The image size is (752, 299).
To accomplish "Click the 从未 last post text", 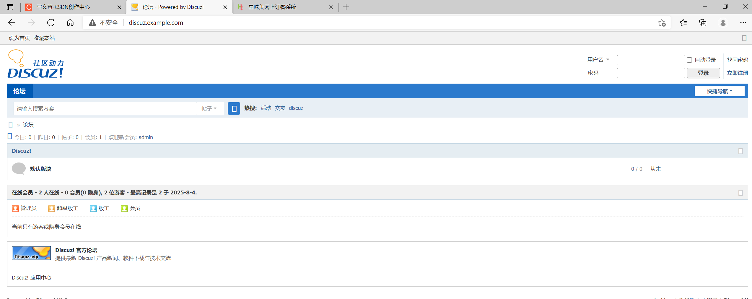I will tap(655, 169).
